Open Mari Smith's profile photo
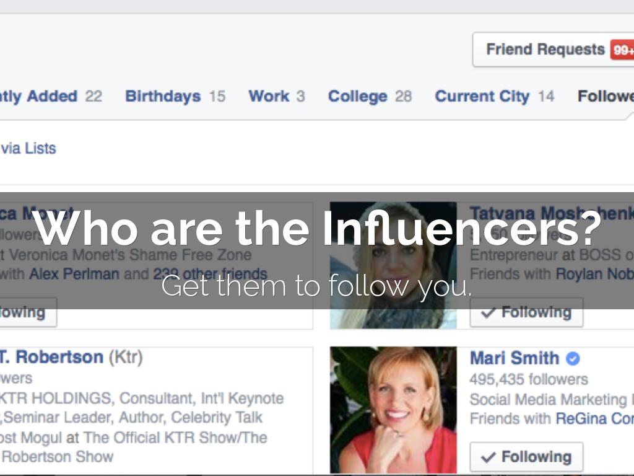634x476 pixels. (393, 410)
